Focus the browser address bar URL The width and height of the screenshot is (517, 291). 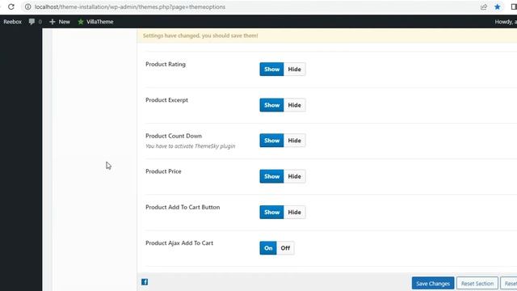130,6
